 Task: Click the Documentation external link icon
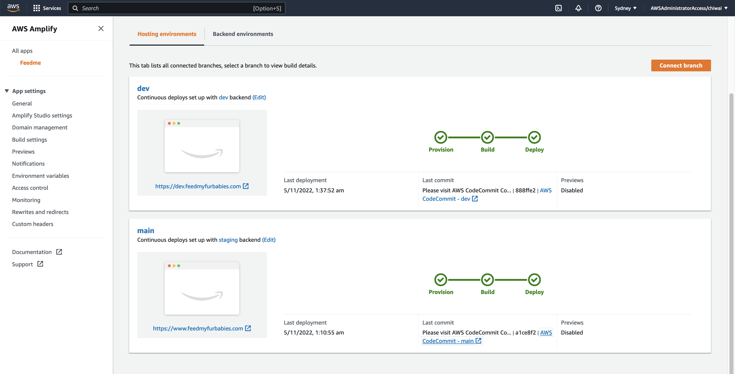[x=59, y=252]
